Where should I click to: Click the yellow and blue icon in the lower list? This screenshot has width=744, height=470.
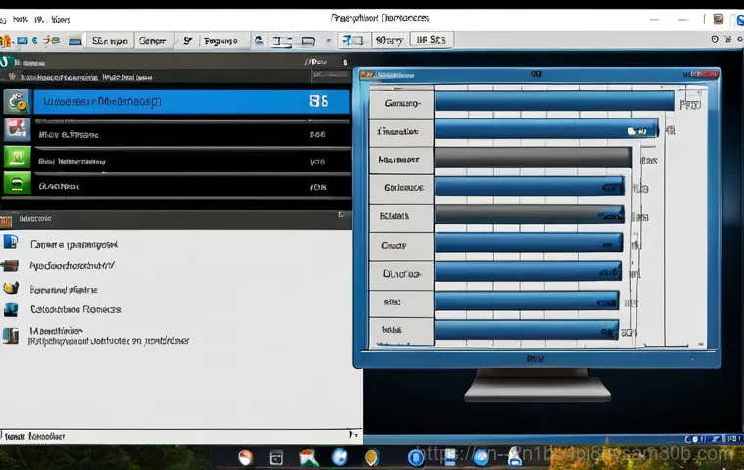point(11,288)
